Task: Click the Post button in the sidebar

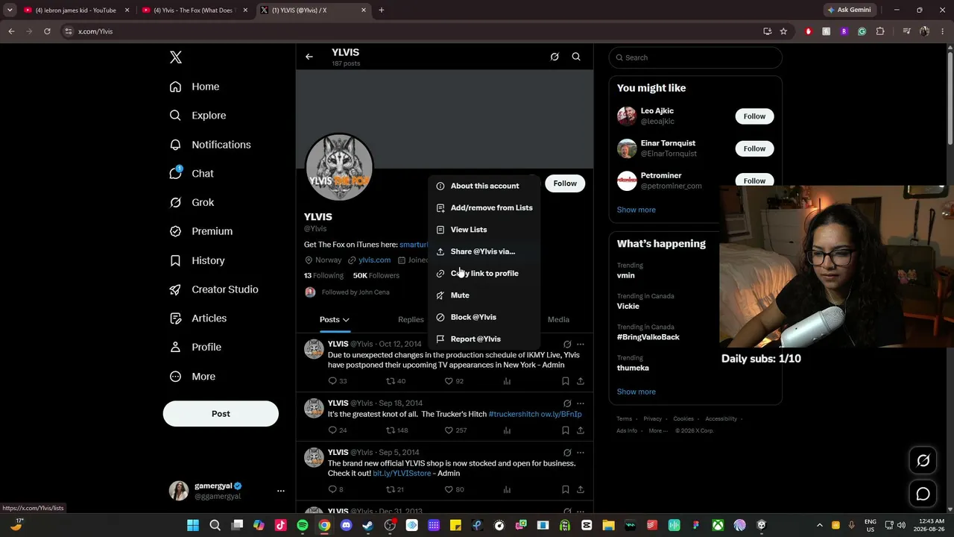Action: point(221,414)
